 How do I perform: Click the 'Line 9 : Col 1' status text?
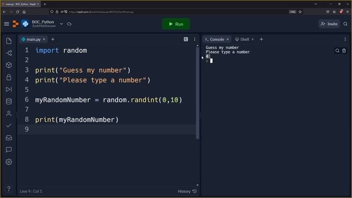tap(31, 191)
